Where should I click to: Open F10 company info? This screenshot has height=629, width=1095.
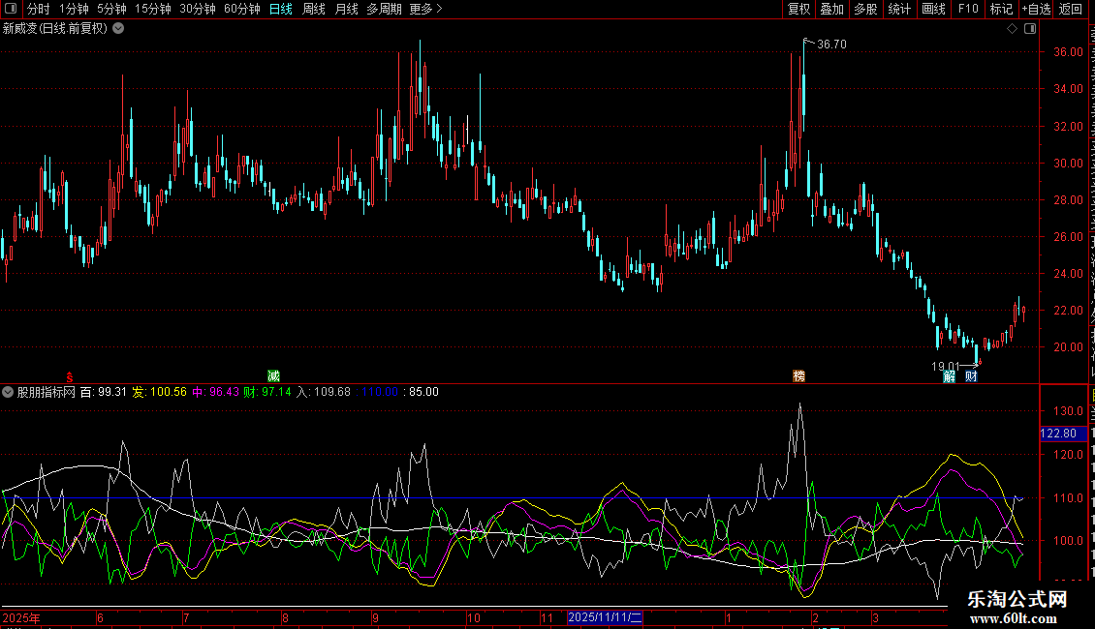(968, 9)
